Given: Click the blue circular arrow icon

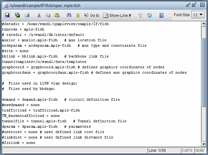Looking at the screenshot, I should (149, 15).
